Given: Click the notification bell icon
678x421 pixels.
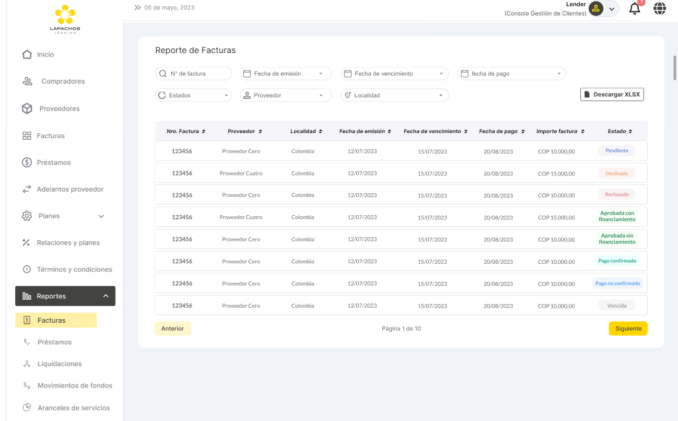Looking at the screenshot, I should pyautogui.click(x=635, y=9).
